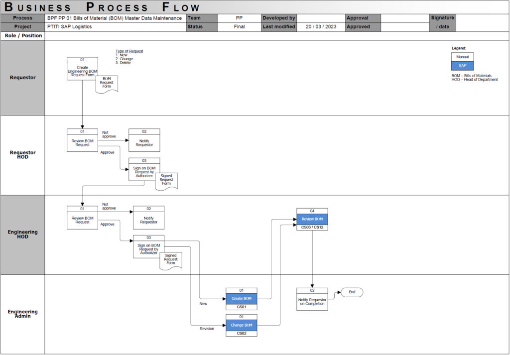The width and height of the screenshot is (510, 355).
Task: Click the End terminator shape
Action: (352, 292)
